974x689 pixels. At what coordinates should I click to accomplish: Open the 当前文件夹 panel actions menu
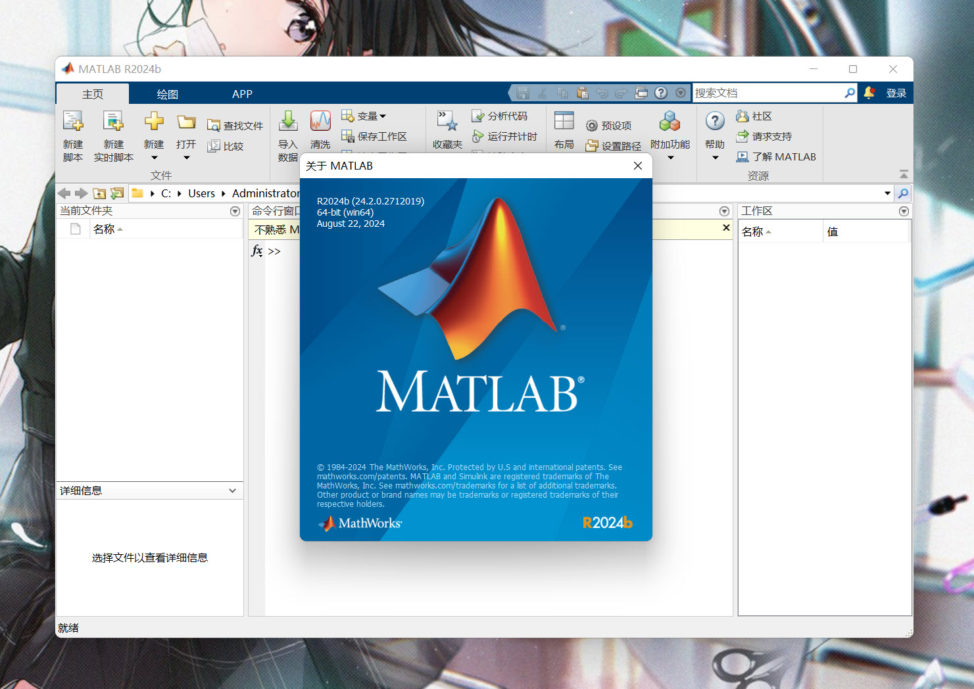235,212
